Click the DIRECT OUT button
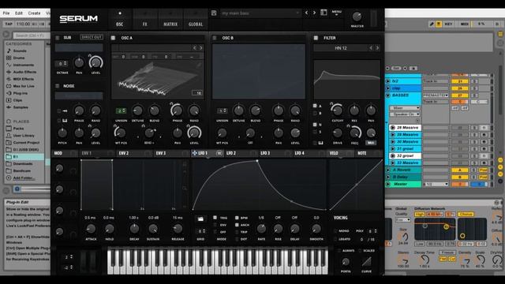Screen dimensions: 505x284 coord(92,37)
